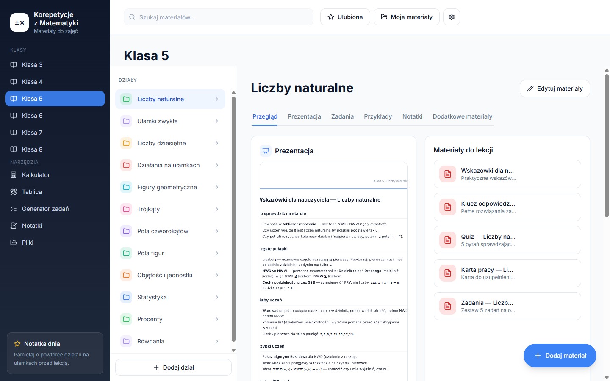Click the Klucz odpowiedz... document icon
610x381 pixels.
448,207
